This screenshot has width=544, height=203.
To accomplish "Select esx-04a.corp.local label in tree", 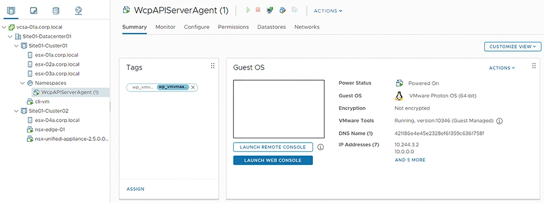I will pyautogui.click(x=57, y=120).
